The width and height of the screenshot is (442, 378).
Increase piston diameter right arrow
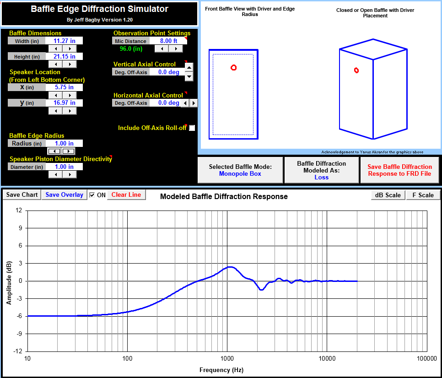70,174
